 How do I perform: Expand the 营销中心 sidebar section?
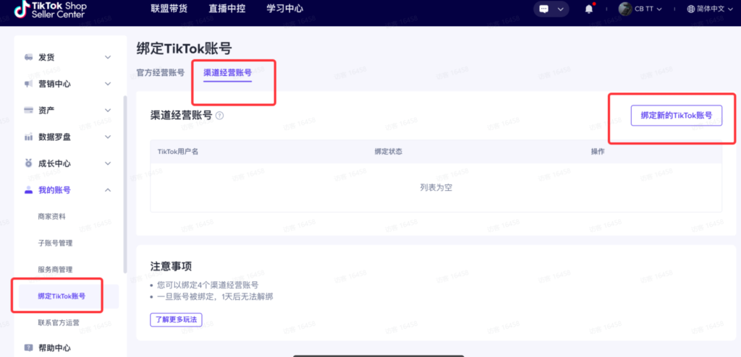pos(108,84)
